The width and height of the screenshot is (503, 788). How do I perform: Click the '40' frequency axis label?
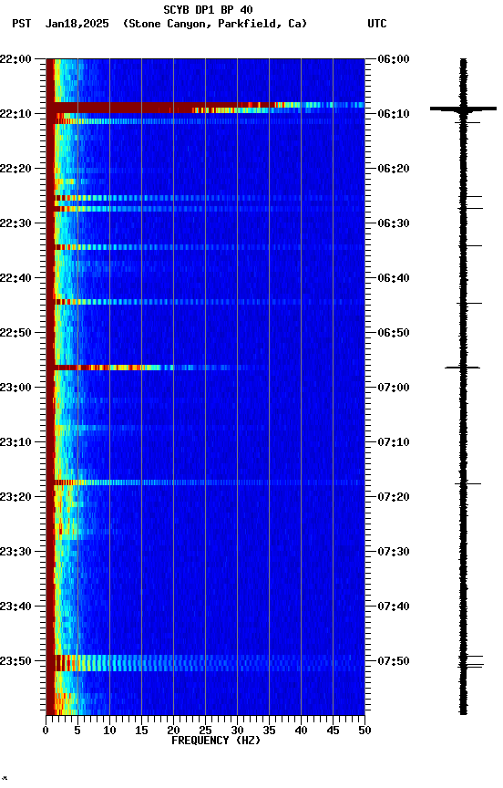coord(301,731)
